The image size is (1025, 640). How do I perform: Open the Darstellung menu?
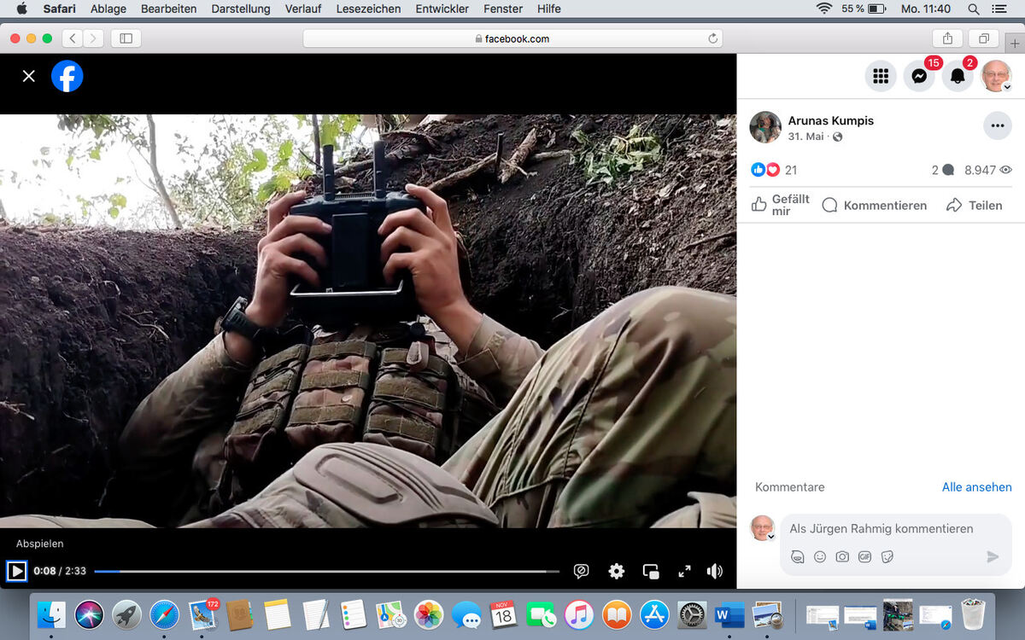pyautogui.click(x=240, y=9)
